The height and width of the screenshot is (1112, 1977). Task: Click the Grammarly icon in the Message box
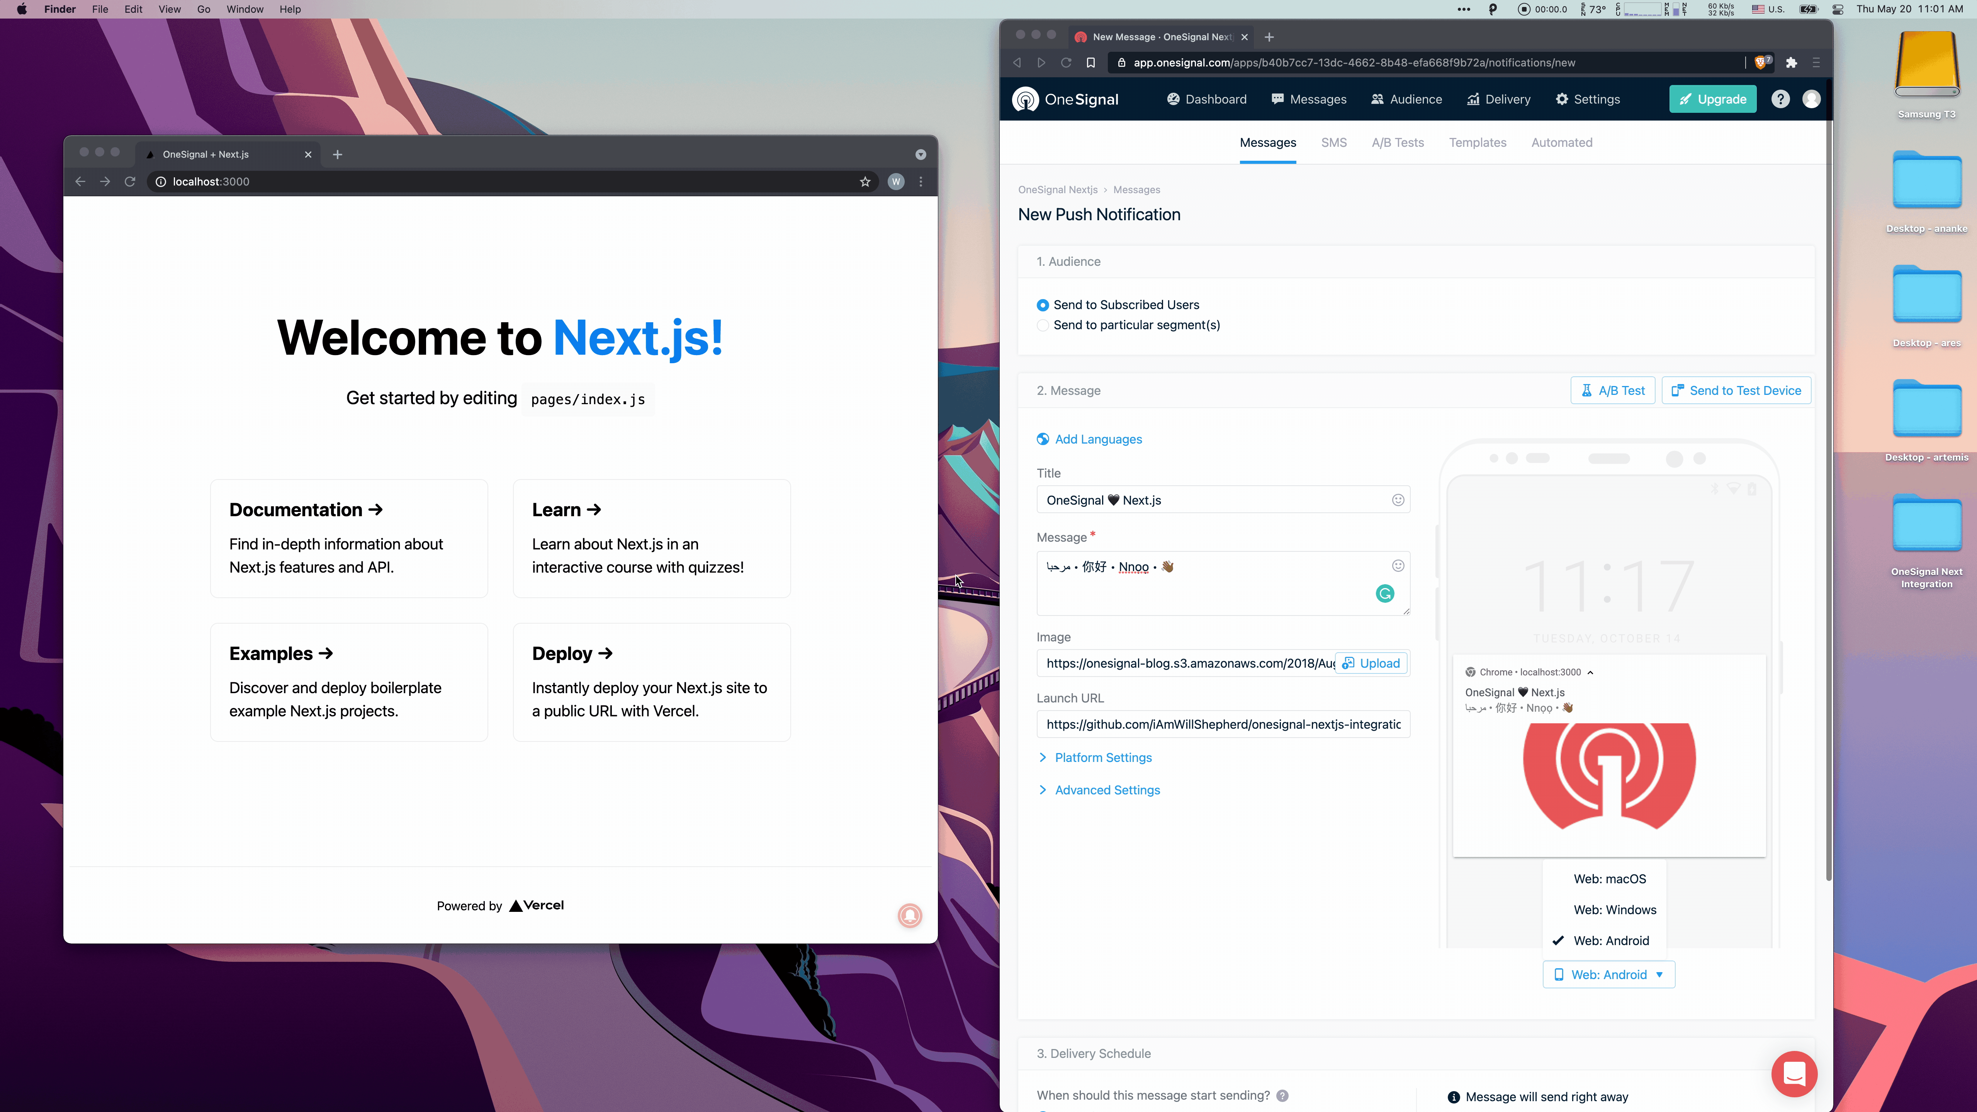(1384, 593)
